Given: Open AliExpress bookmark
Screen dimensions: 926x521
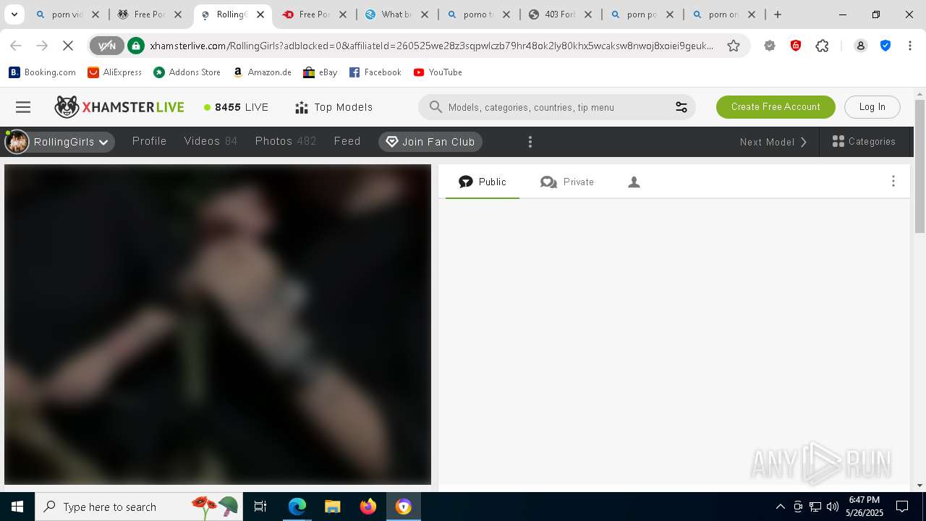Looking at the screenshot, I should pos(115,72).
